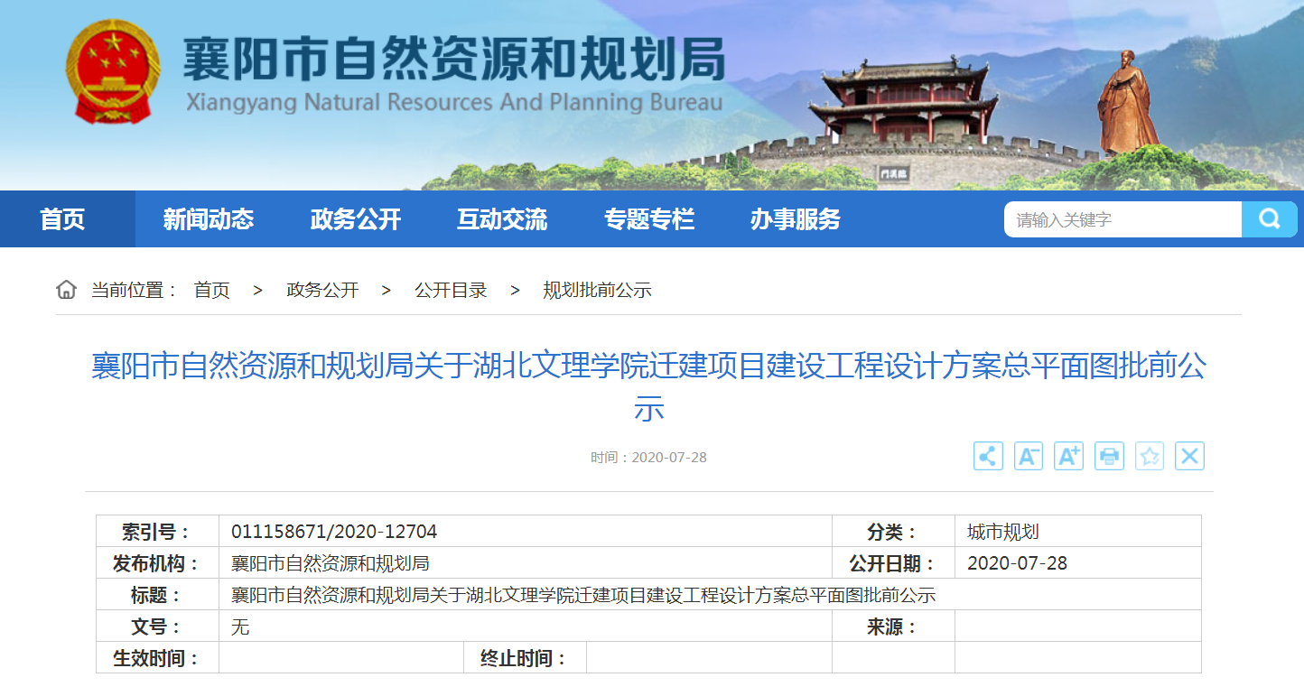Click 时间：2020-07-28 timestamp under title
The height and width of the screenshot is (696, 1304).
(x=649, y=458)
